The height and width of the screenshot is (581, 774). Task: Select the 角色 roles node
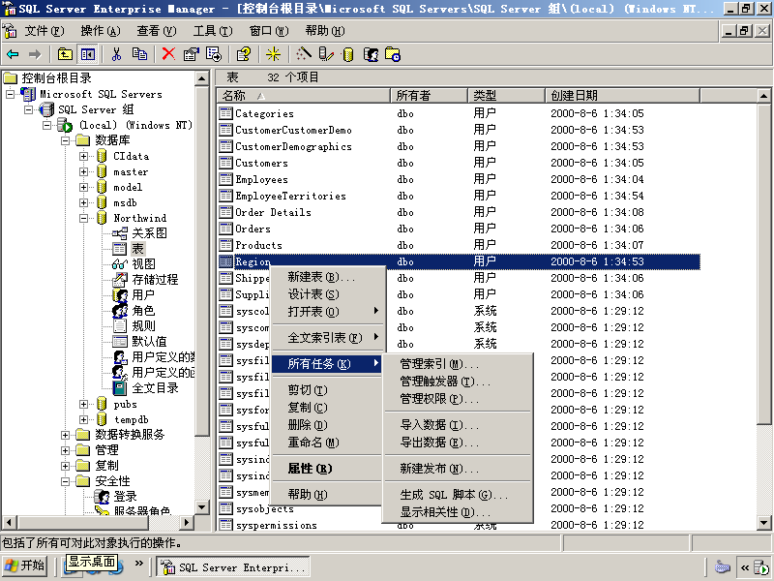pos(143,311)
